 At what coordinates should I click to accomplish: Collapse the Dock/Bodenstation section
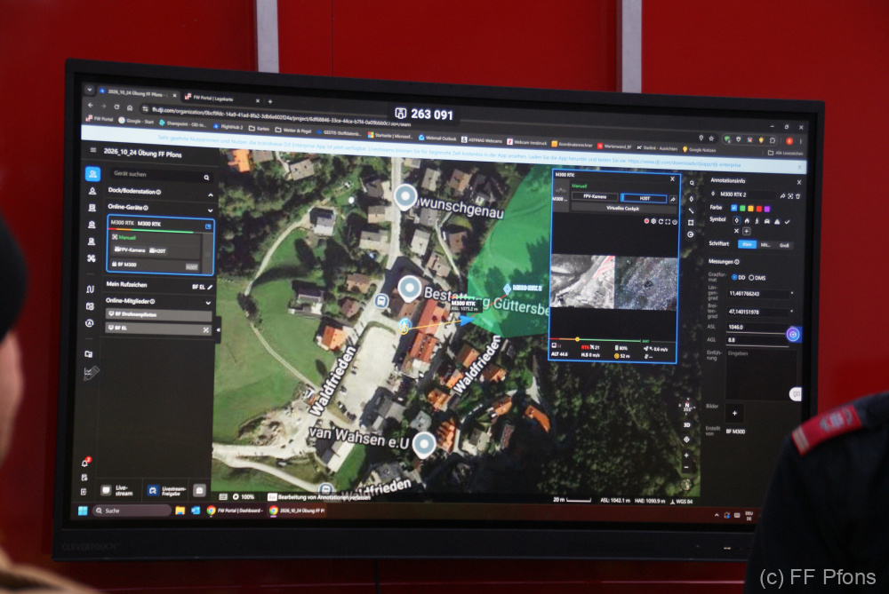click(211, 194)
